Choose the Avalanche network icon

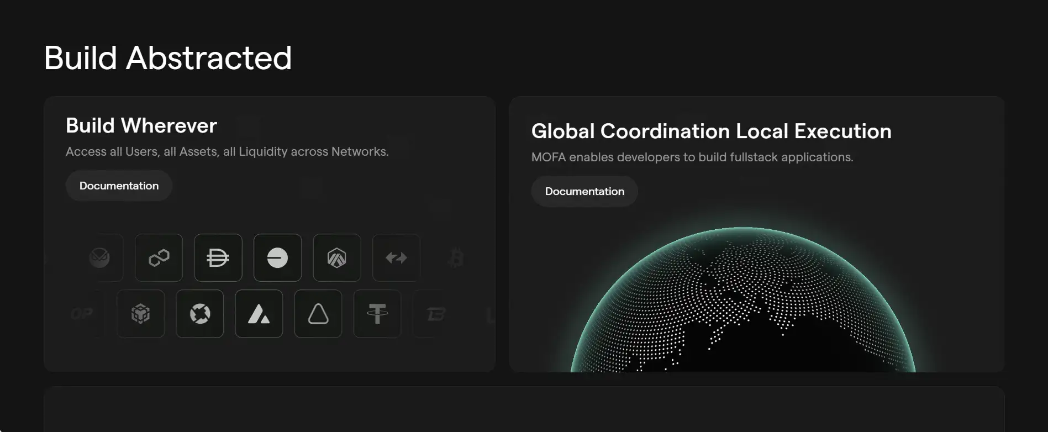click(259, 314)
